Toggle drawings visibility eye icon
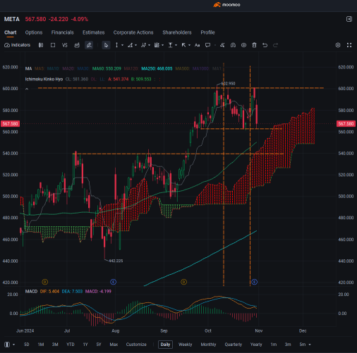 [244, 45]
